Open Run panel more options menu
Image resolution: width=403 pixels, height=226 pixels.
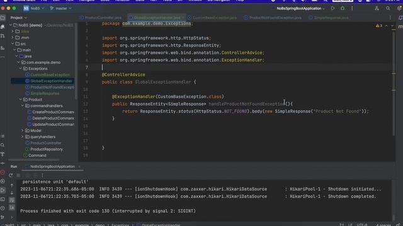42,175
